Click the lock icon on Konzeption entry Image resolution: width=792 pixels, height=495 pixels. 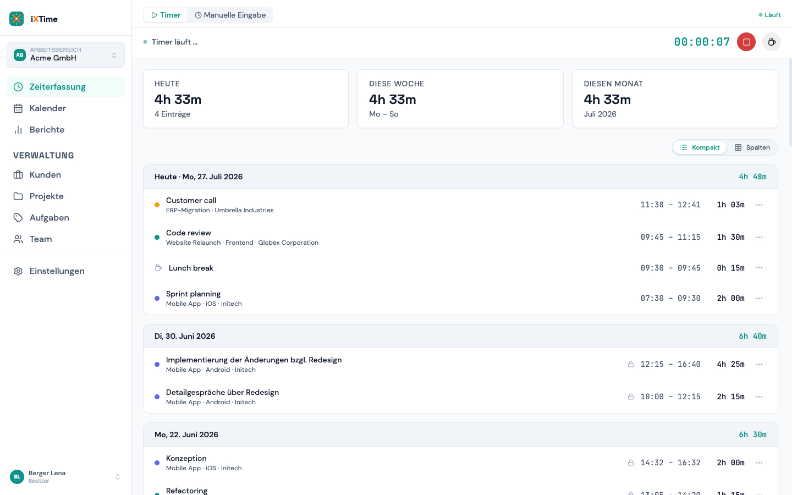[x=631, y=463]
